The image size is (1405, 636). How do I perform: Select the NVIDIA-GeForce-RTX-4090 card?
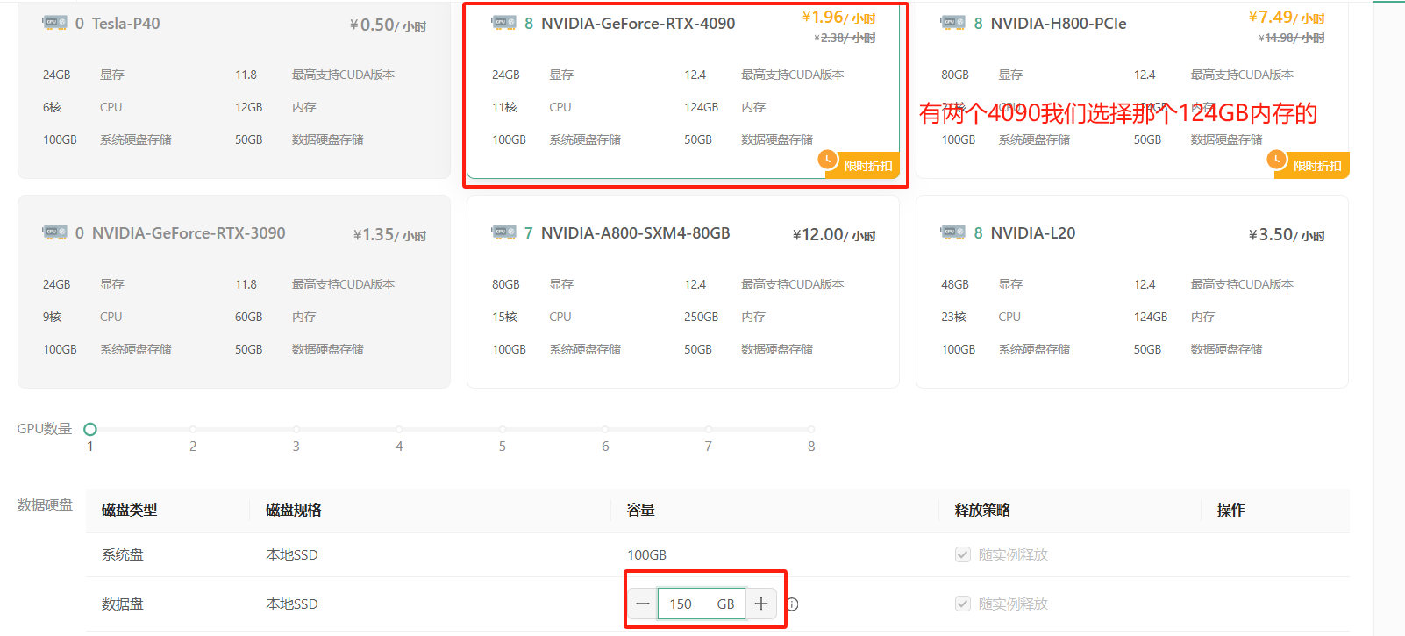point(683,89)
